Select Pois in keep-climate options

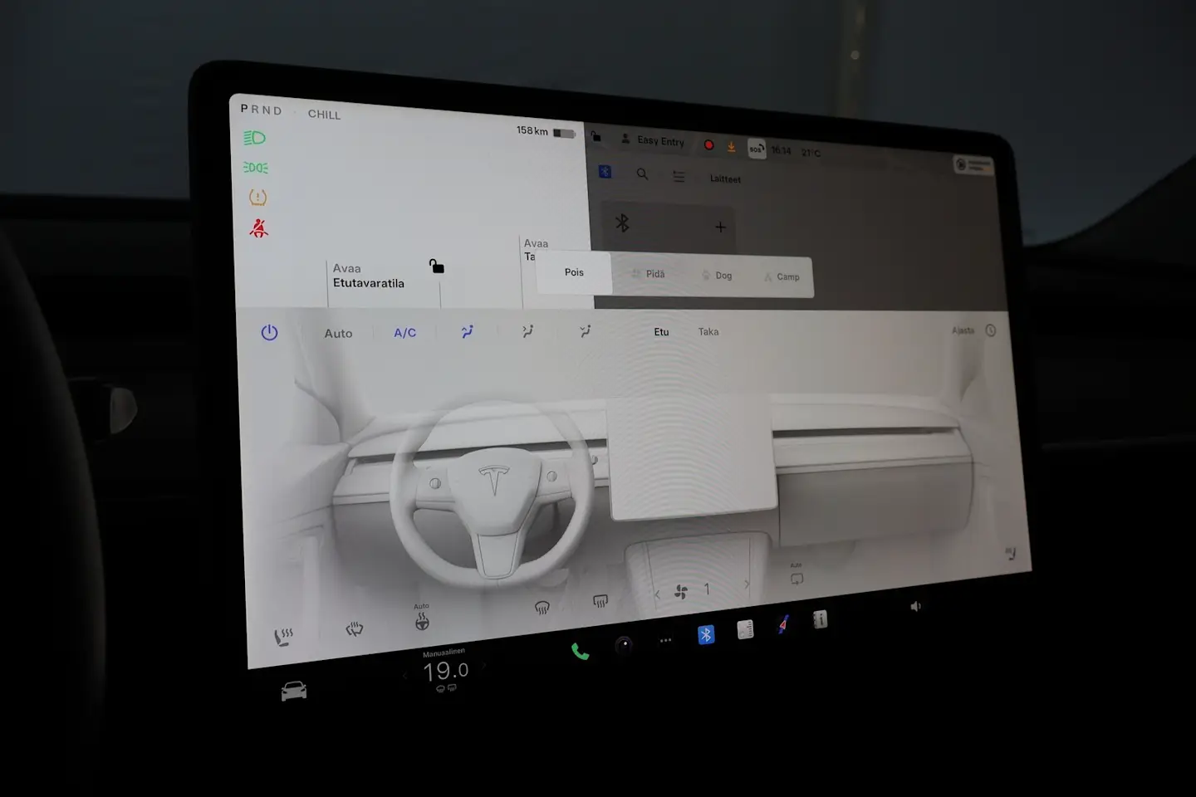tap(574, 272)
